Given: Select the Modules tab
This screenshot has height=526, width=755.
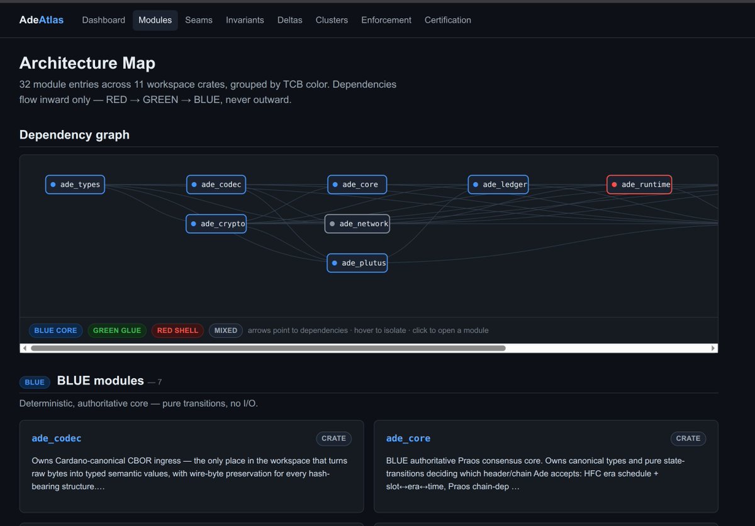Looking at the screenshot, I should pos(155,20).
